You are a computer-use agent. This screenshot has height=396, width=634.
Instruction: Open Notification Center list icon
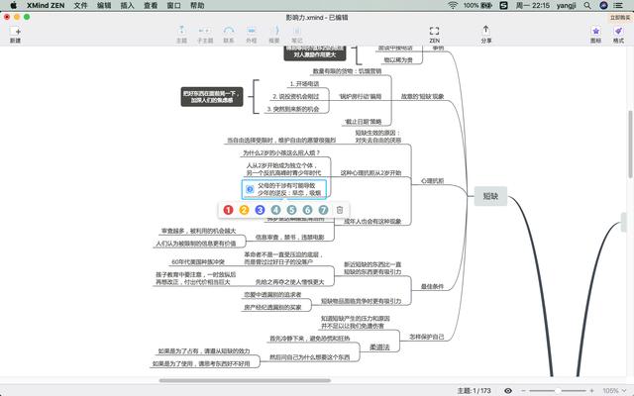[618, 5]
